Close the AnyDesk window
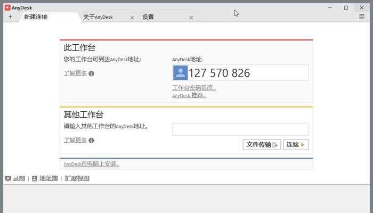The height and width of the screenshot is (213, 373). pos(362,7)
